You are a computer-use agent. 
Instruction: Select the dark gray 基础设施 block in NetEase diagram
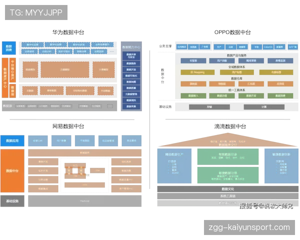point(12,201)
